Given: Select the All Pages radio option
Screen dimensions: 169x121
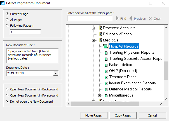Looking at the screenshot, I should (x=7, y=20).
